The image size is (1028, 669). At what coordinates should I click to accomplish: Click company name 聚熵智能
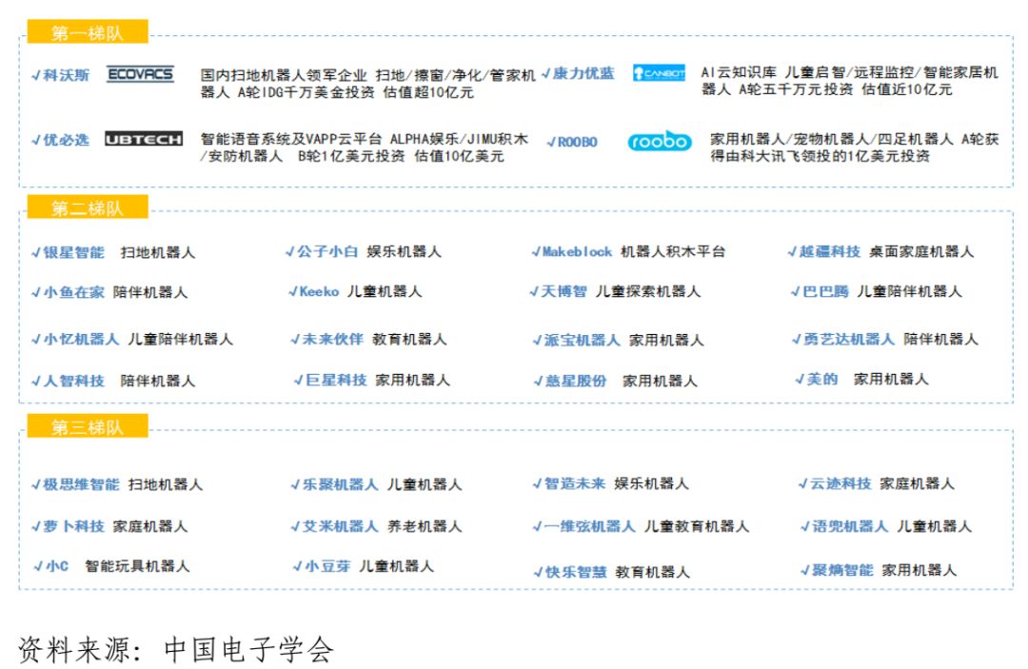[x=842, y=570]
